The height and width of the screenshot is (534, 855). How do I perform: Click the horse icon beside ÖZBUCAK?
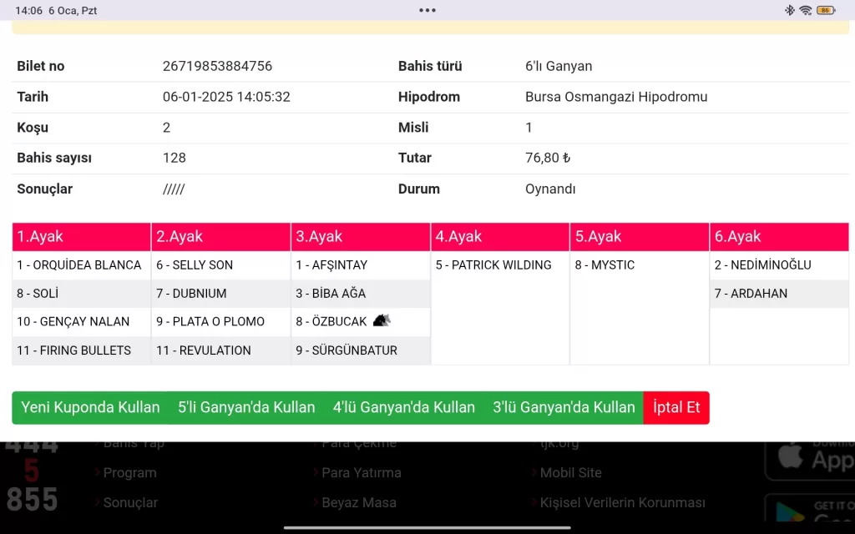point(381,320)
